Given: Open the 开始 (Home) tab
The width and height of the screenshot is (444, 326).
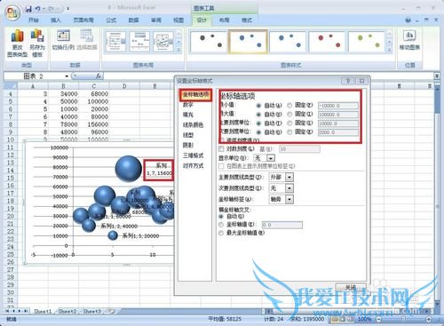Looking at the screenshot, I should pyautogui.click(x=34, y=20).
